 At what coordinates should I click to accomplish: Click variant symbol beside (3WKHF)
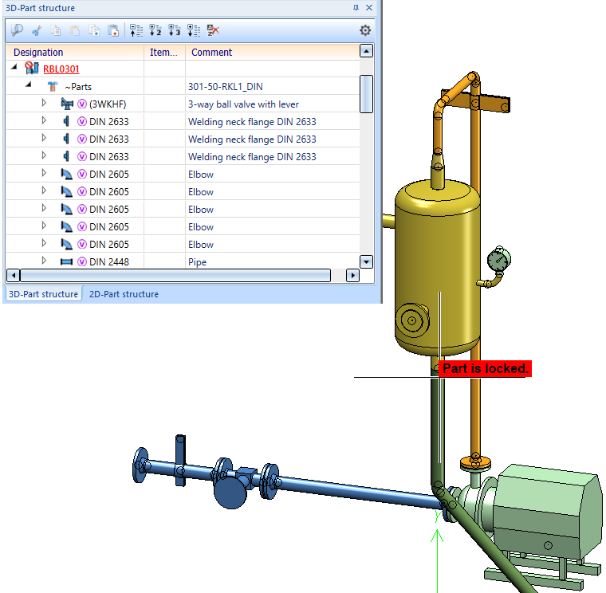(82, 104)
